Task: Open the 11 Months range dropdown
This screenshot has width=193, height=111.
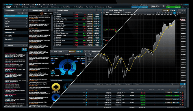Action: coord(118,13)
